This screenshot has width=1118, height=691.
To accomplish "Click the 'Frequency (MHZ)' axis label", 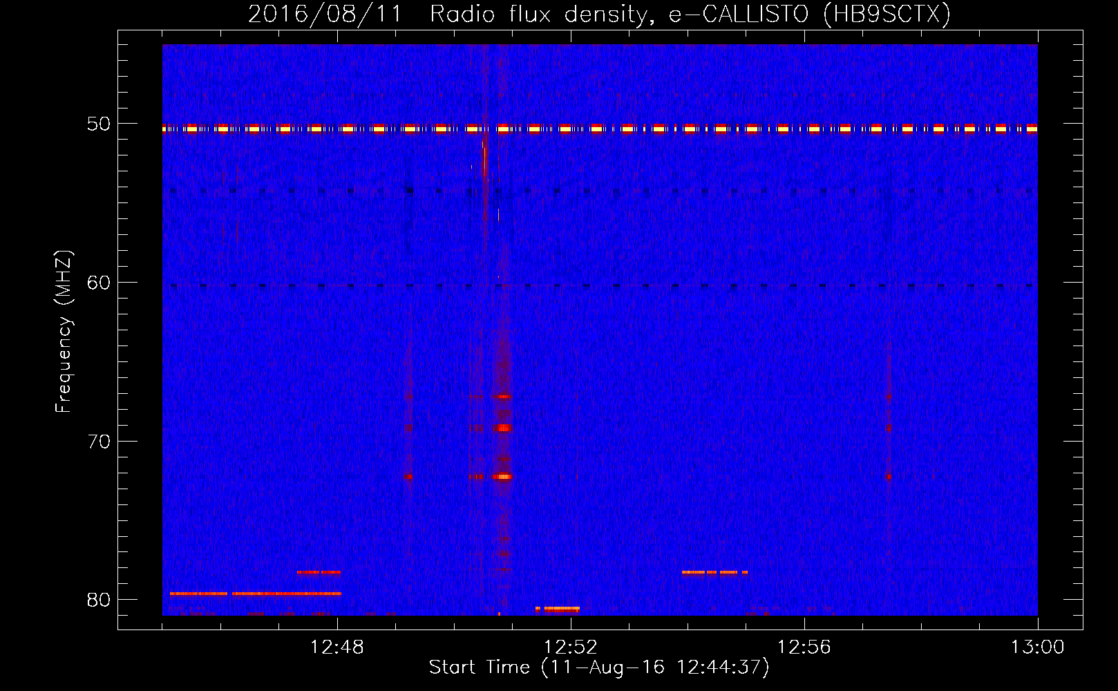I will tap(63, 332).
